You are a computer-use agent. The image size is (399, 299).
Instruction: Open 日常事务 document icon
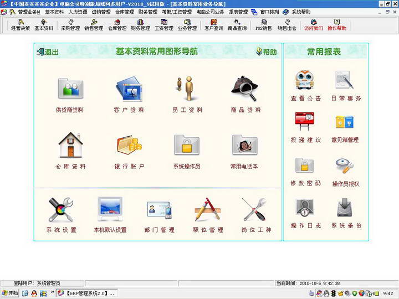[x=344, y=80]
